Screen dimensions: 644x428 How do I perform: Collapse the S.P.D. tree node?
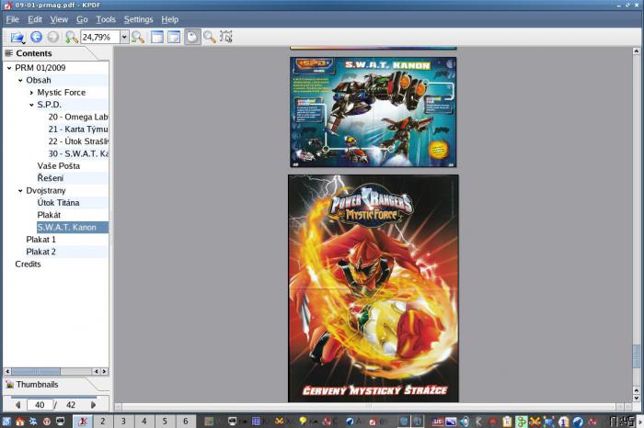click(x=31, y=105)
